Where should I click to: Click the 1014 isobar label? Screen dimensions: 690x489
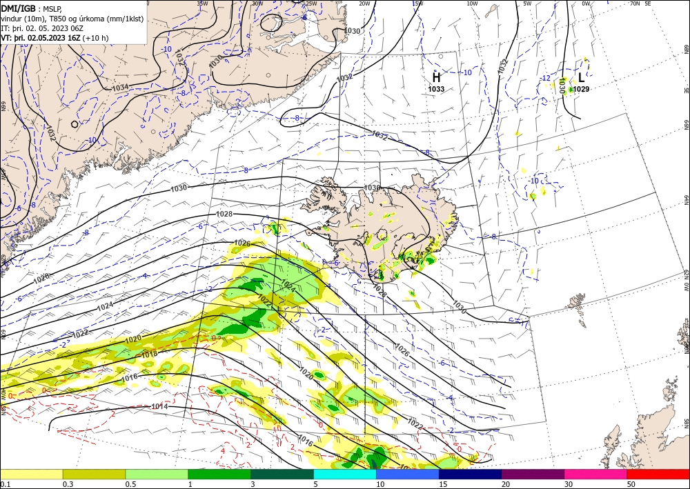(x=159, y=406)
